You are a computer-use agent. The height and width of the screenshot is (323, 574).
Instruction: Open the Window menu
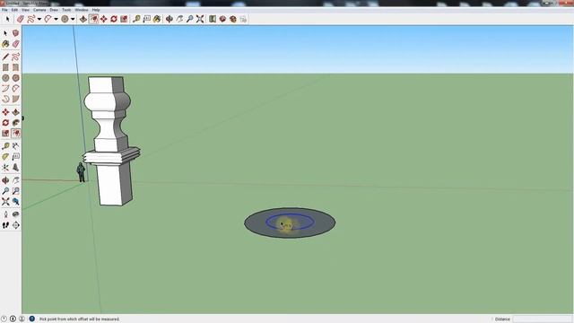(x=82, y=10)
